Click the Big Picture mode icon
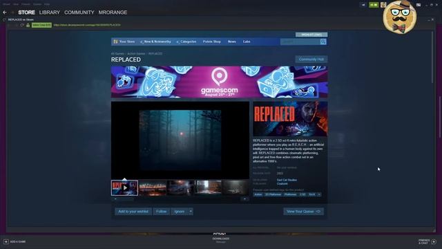Viewport: 442px width, 249px height. (419, 5)
